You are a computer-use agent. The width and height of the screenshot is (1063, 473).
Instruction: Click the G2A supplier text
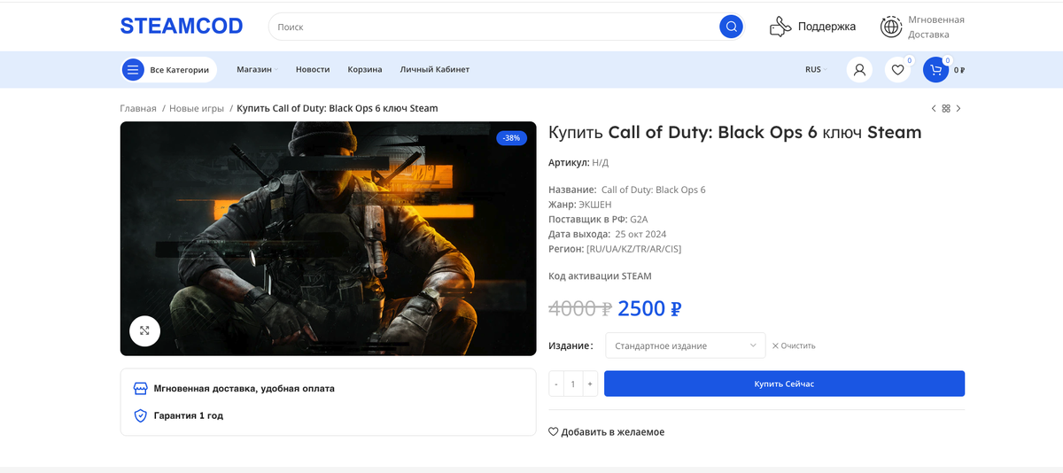click(x=640, y=219)
